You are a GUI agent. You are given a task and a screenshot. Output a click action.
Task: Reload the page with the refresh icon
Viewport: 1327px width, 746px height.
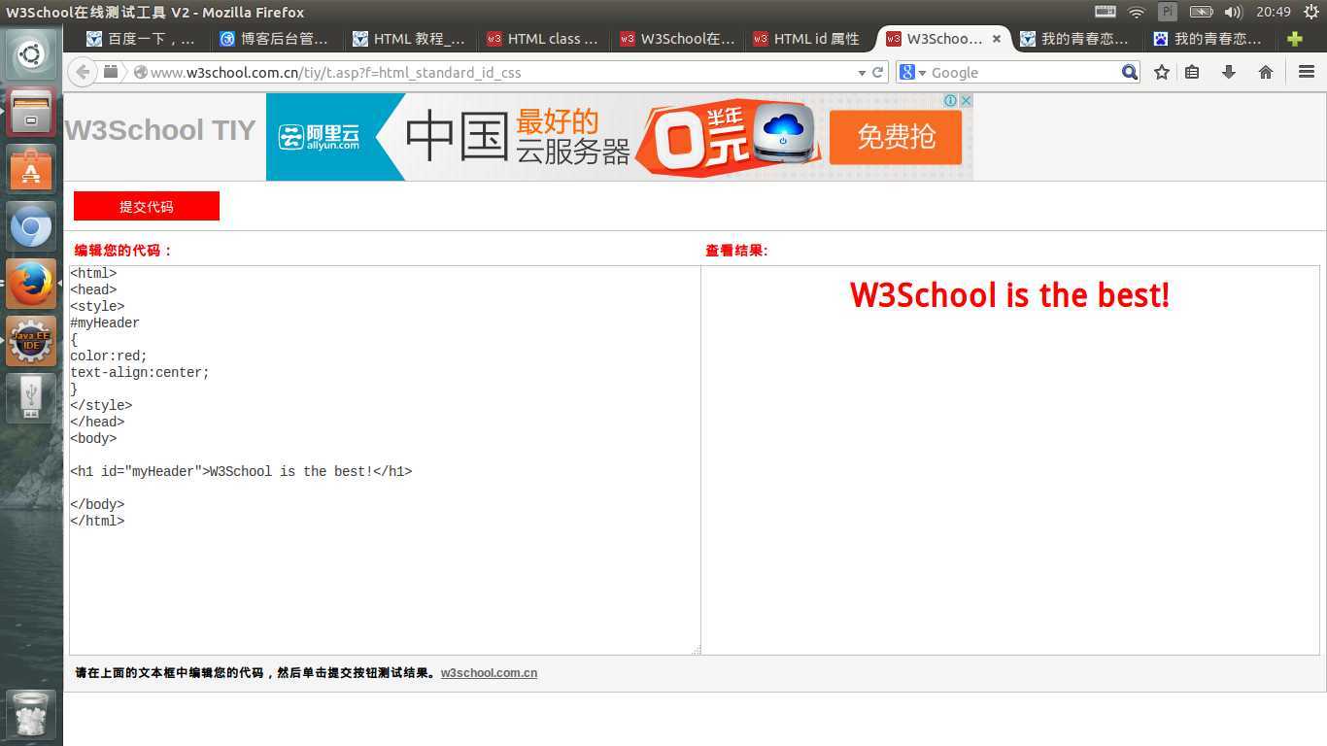tap(878, 72)
